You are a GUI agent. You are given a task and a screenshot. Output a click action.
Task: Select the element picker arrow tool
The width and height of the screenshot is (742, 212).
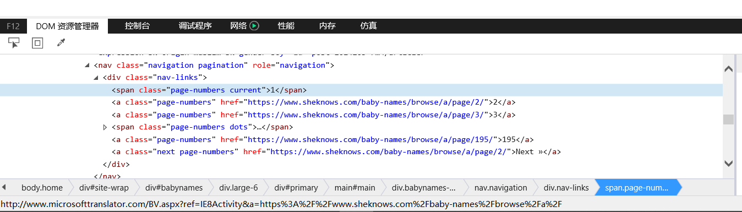point(14,43)
